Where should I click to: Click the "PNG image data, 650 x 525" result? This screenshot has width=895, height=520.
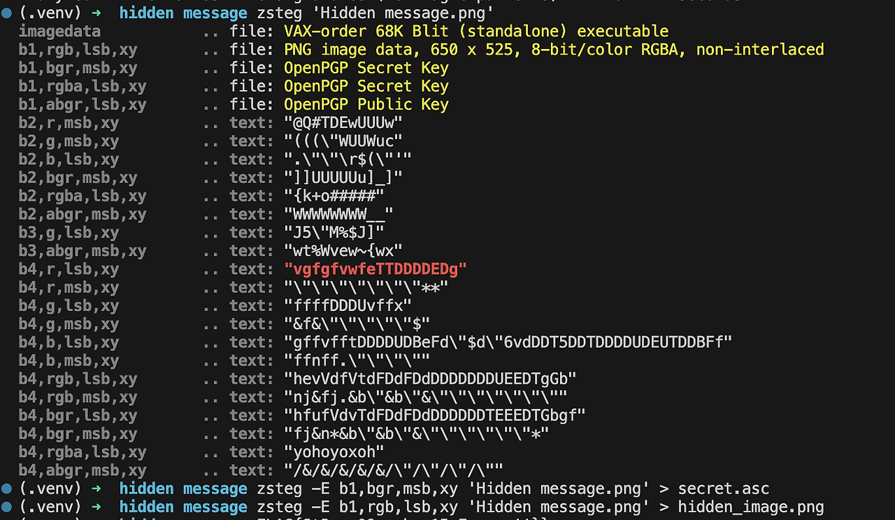pyautogui.click(x=399, y=50)
